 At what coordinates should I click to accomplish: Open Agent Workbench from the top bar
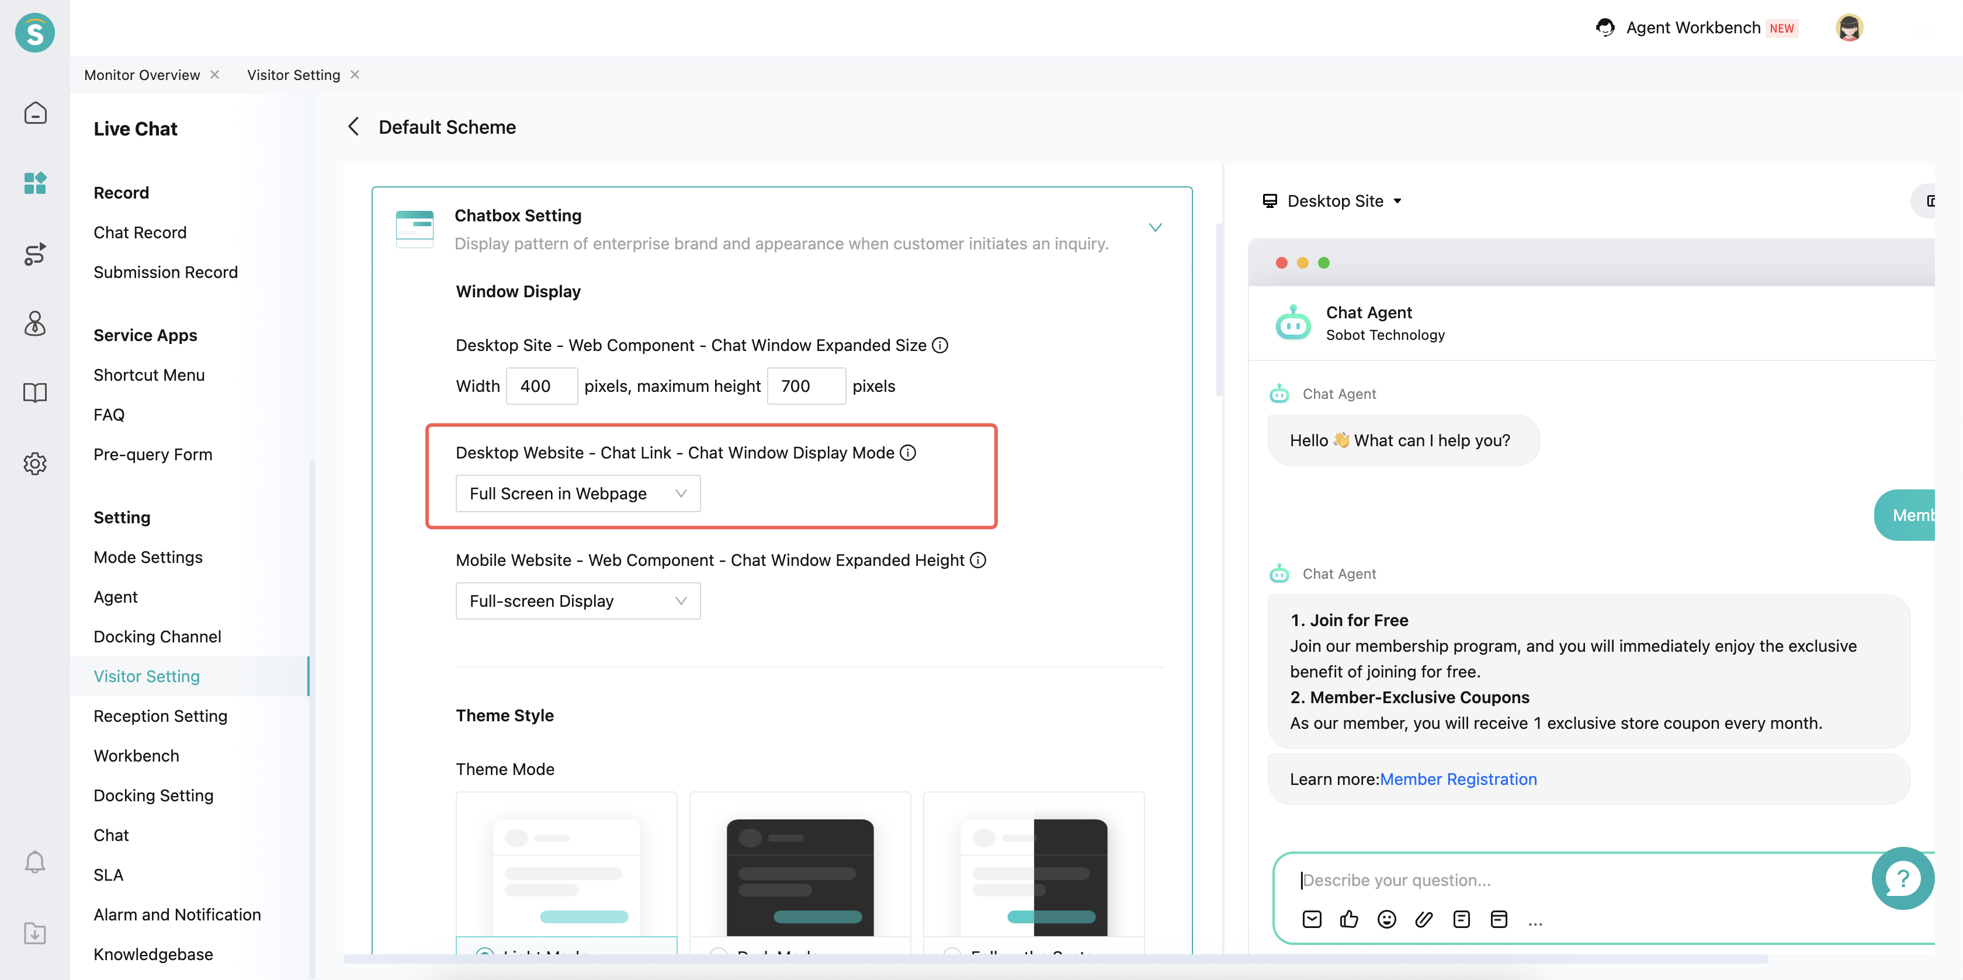click(1692, 28)
